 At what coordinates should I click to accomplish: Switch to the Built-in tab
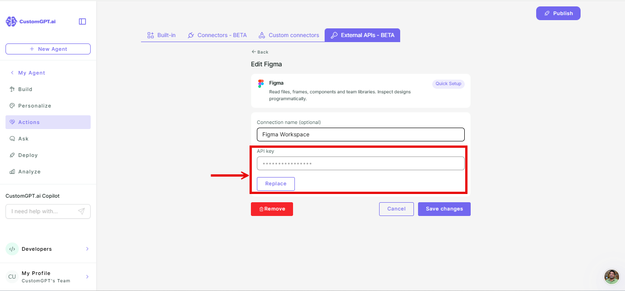pyautogui.click(x=161, y=35)
